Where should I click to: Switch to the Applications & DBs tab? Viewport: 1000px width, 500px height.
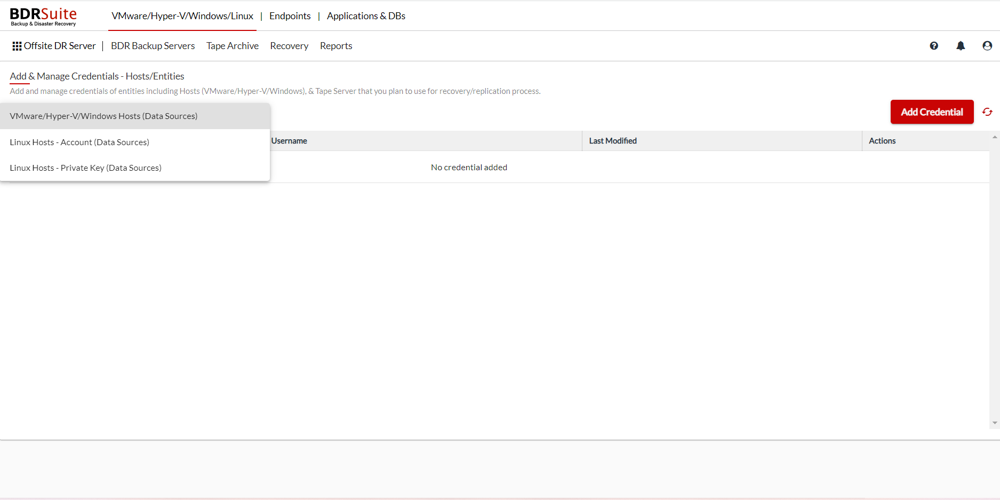coord(366,16)
